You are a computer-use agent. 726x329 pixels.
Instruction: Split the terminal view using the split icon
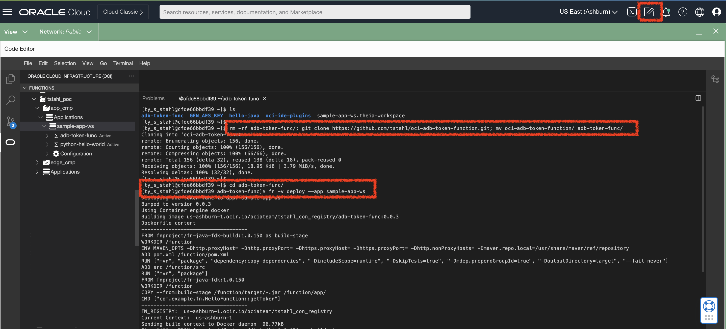click(x=698, y=98)
